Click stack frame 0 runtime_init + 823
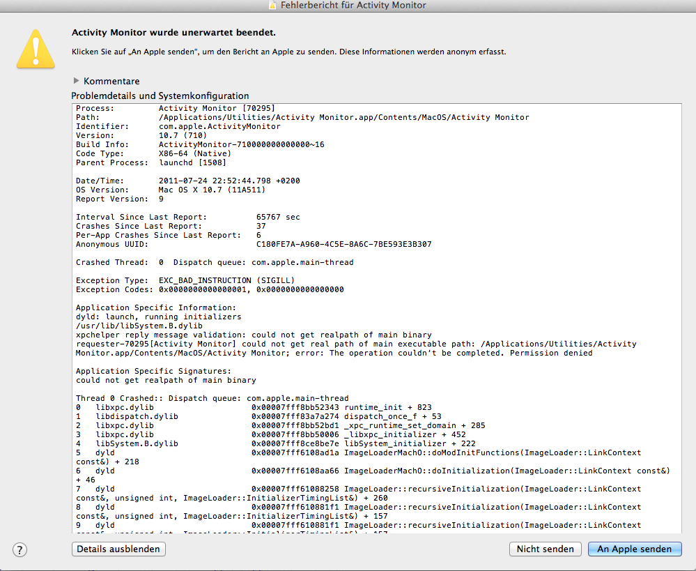The width and height of the screenshot is (696, 571). point(254,407)
